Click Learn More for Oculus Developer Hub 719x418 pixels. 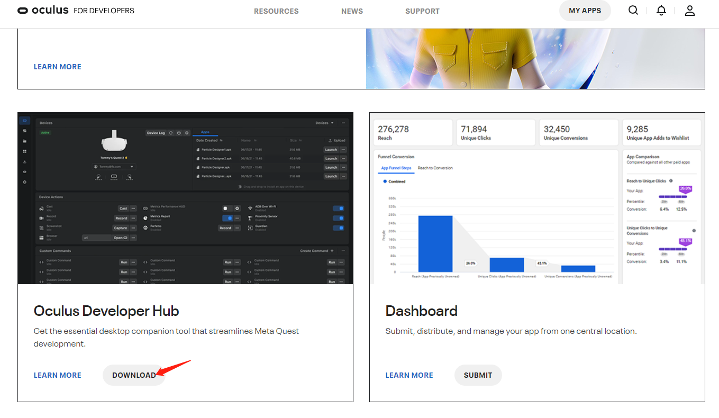click(x=58, y=375)
